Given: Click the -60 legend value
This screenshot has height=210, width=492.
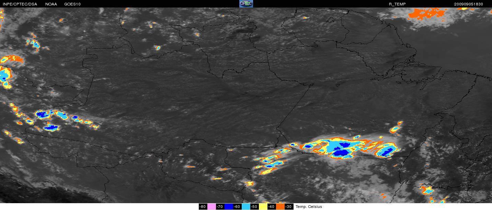Looking at the screenshot, I should tap(237, 207).
